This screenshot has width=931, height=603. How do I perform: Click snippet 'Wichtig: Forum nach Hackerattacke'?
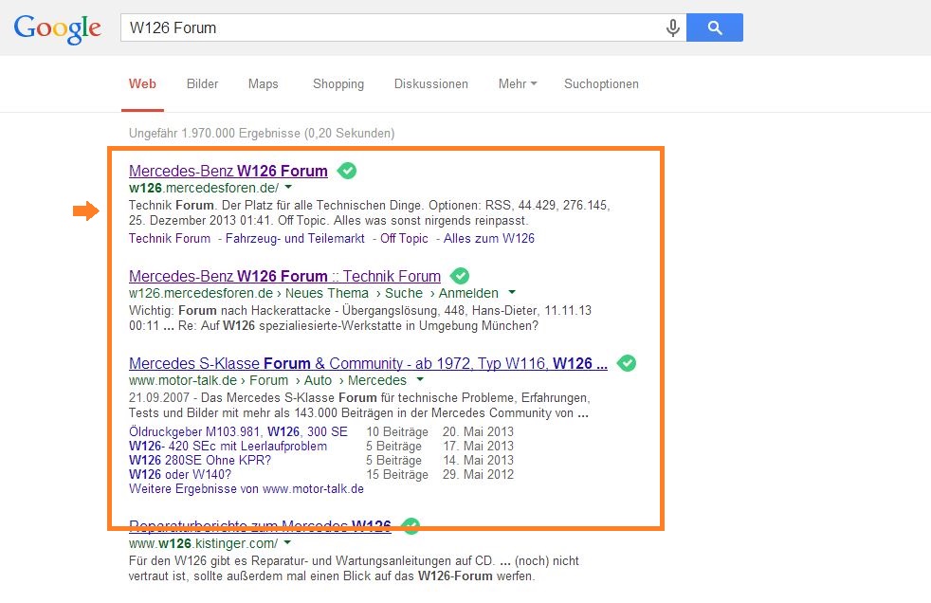(231, 310)
